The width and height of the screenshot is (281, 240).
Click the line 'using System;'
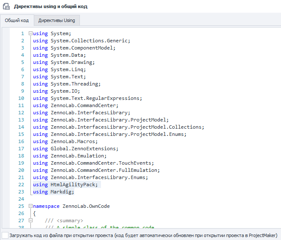click(52, 33)
